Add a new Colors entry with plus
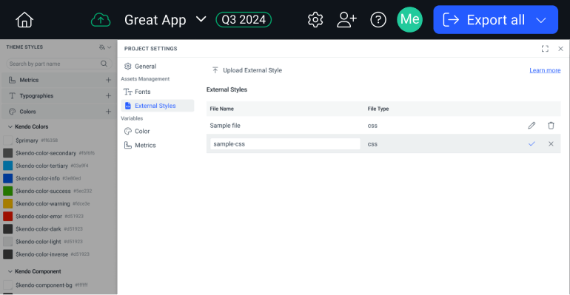Screen dimensions: 570x295 pos(108,112)
